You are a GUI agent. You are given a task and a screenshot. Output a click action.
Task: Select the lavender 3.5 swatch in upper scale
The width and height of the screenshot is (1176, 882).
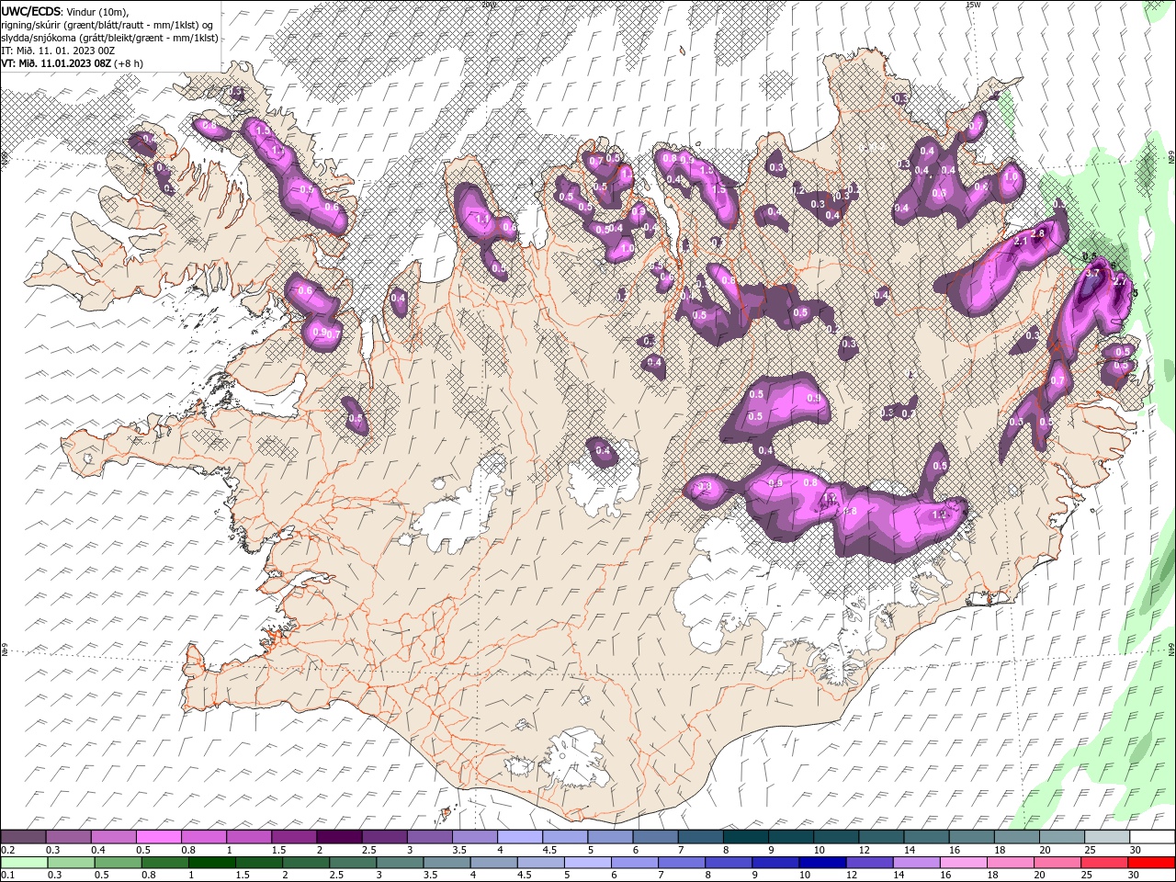tap(473, 836)
